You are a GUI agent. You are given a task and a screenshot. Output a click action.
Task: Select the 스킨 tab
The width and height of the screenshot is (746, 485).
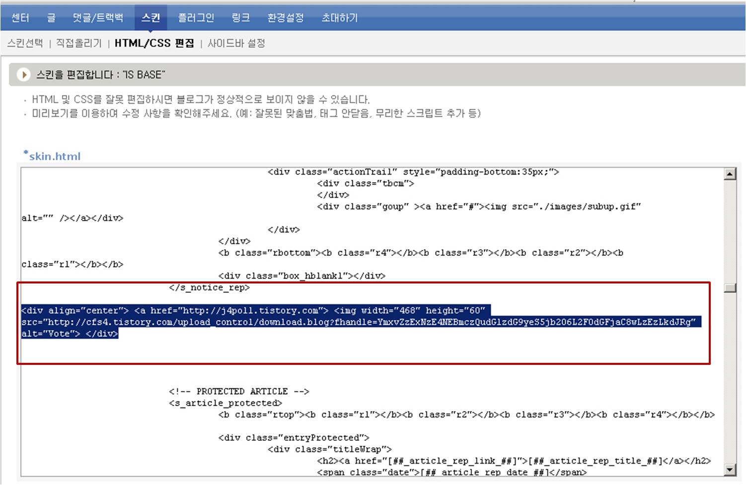click(x=150, y=18)
